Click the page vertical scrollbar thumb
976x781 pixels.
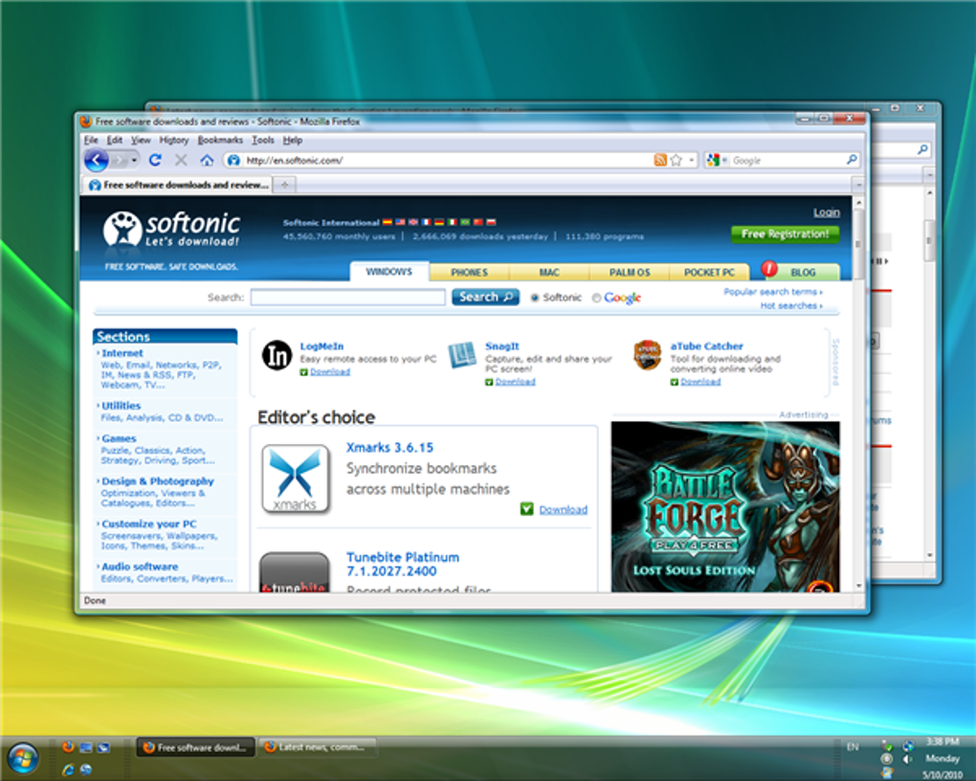click(x=858, y=244)
